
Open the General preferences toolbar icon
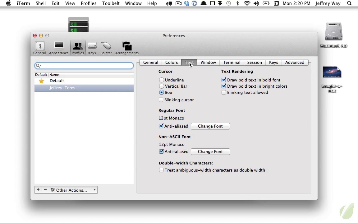[39, 48]
